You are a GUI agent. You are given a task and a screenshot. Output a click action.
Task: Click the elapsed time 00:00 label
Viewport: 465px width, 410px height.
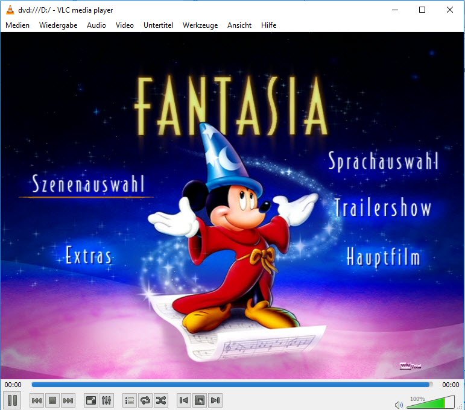click(x=13, y=385)
